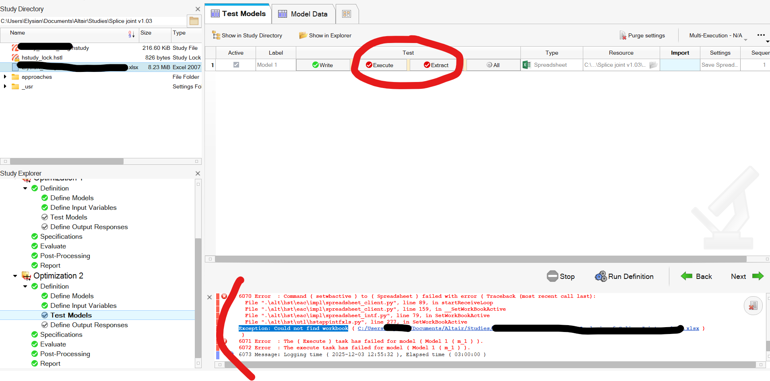Go Back to the previous step

click(696, 276)
